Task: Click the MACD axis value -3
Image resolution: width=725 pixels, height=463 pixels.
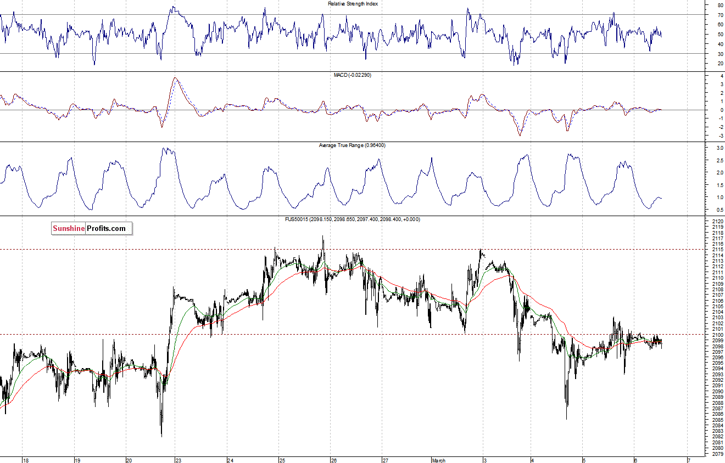Action: pyautogui.click(x=720, y=135)
